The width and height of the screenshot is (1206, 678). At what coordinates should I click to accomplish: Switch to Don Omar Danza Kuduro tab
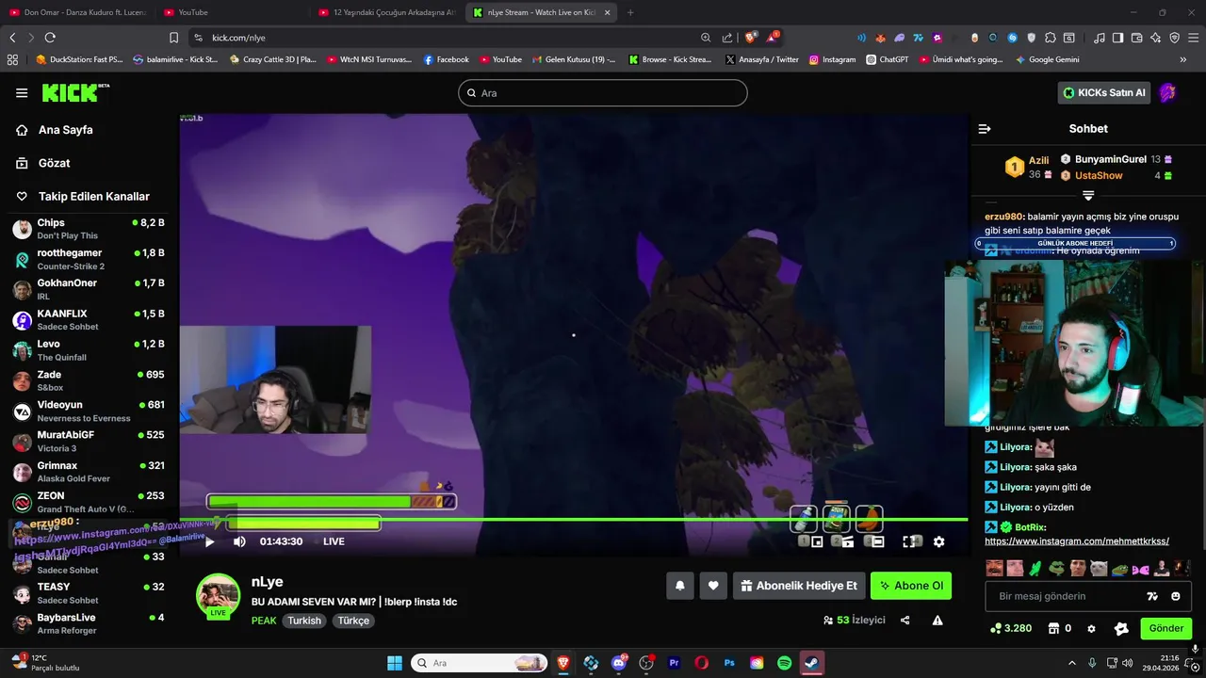point(77,12)
